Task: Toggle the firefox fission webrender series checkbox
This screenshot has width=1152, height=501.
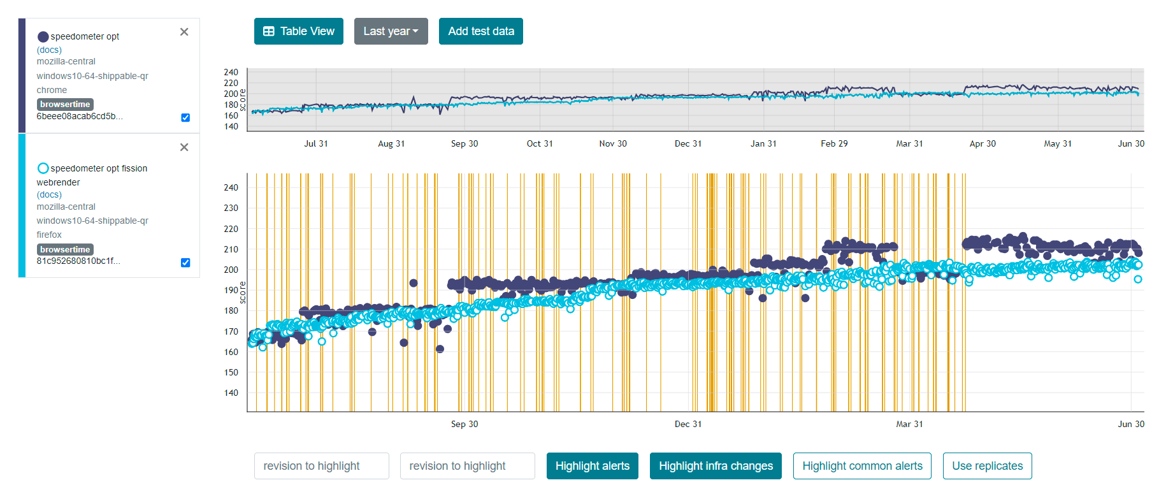Action: click(x=185, y=263)
